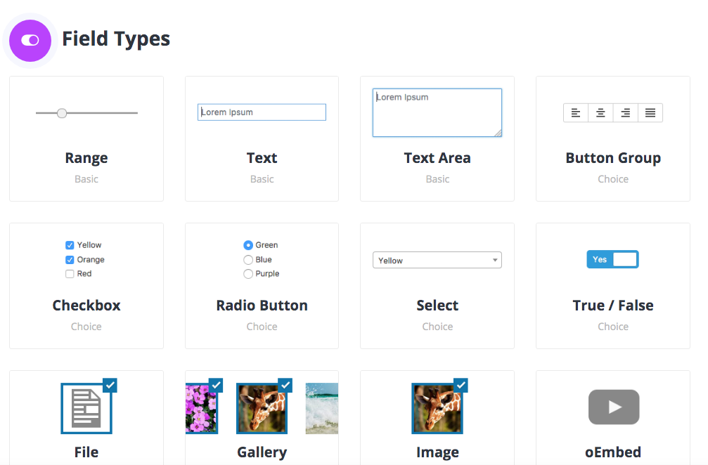Click the oEmbed card title

613,452
